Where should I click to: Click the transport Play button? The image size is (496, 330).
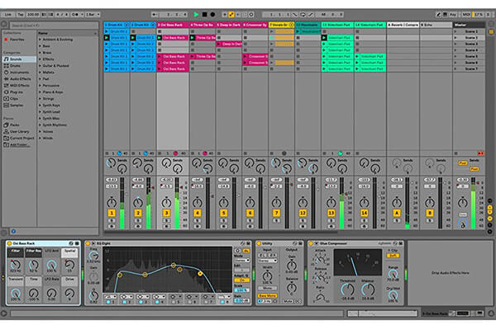pos(196,15)
